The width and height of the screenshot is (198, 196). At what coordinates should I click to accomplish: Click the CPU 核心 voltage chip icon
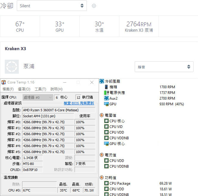[106, 121]
